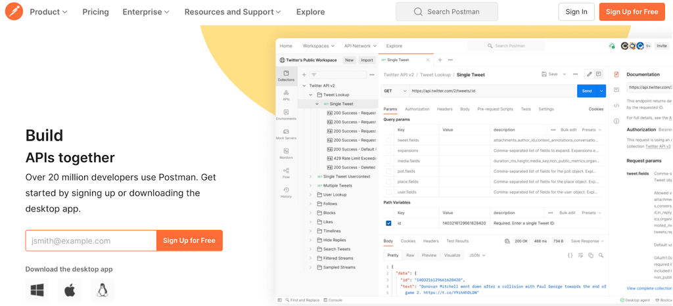
Task: Click the Sign In button
Action: coord(576,12)
